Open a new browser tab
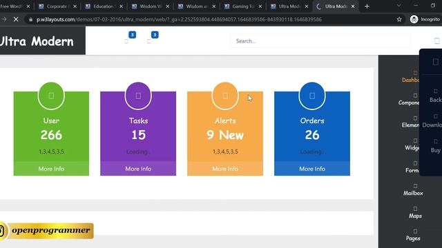 click(x=367, y=6)
